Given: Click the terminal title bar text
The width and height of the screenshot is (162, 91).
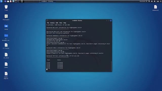Looking at the screenshot, I should click(77, 20).
